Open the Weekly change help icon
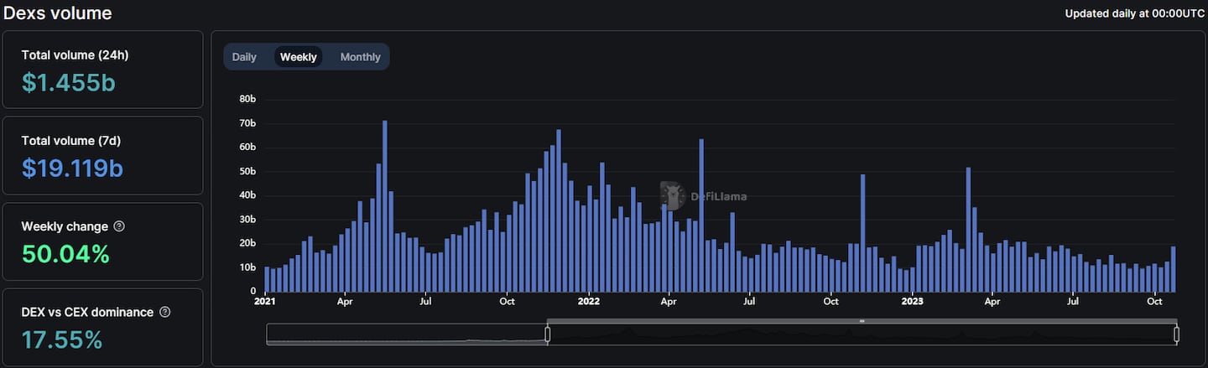 coord(119,226)
